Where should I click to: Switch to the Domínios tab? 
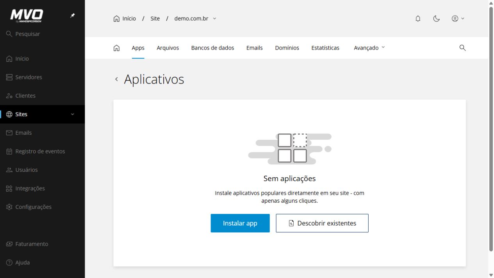click(287, 48)
